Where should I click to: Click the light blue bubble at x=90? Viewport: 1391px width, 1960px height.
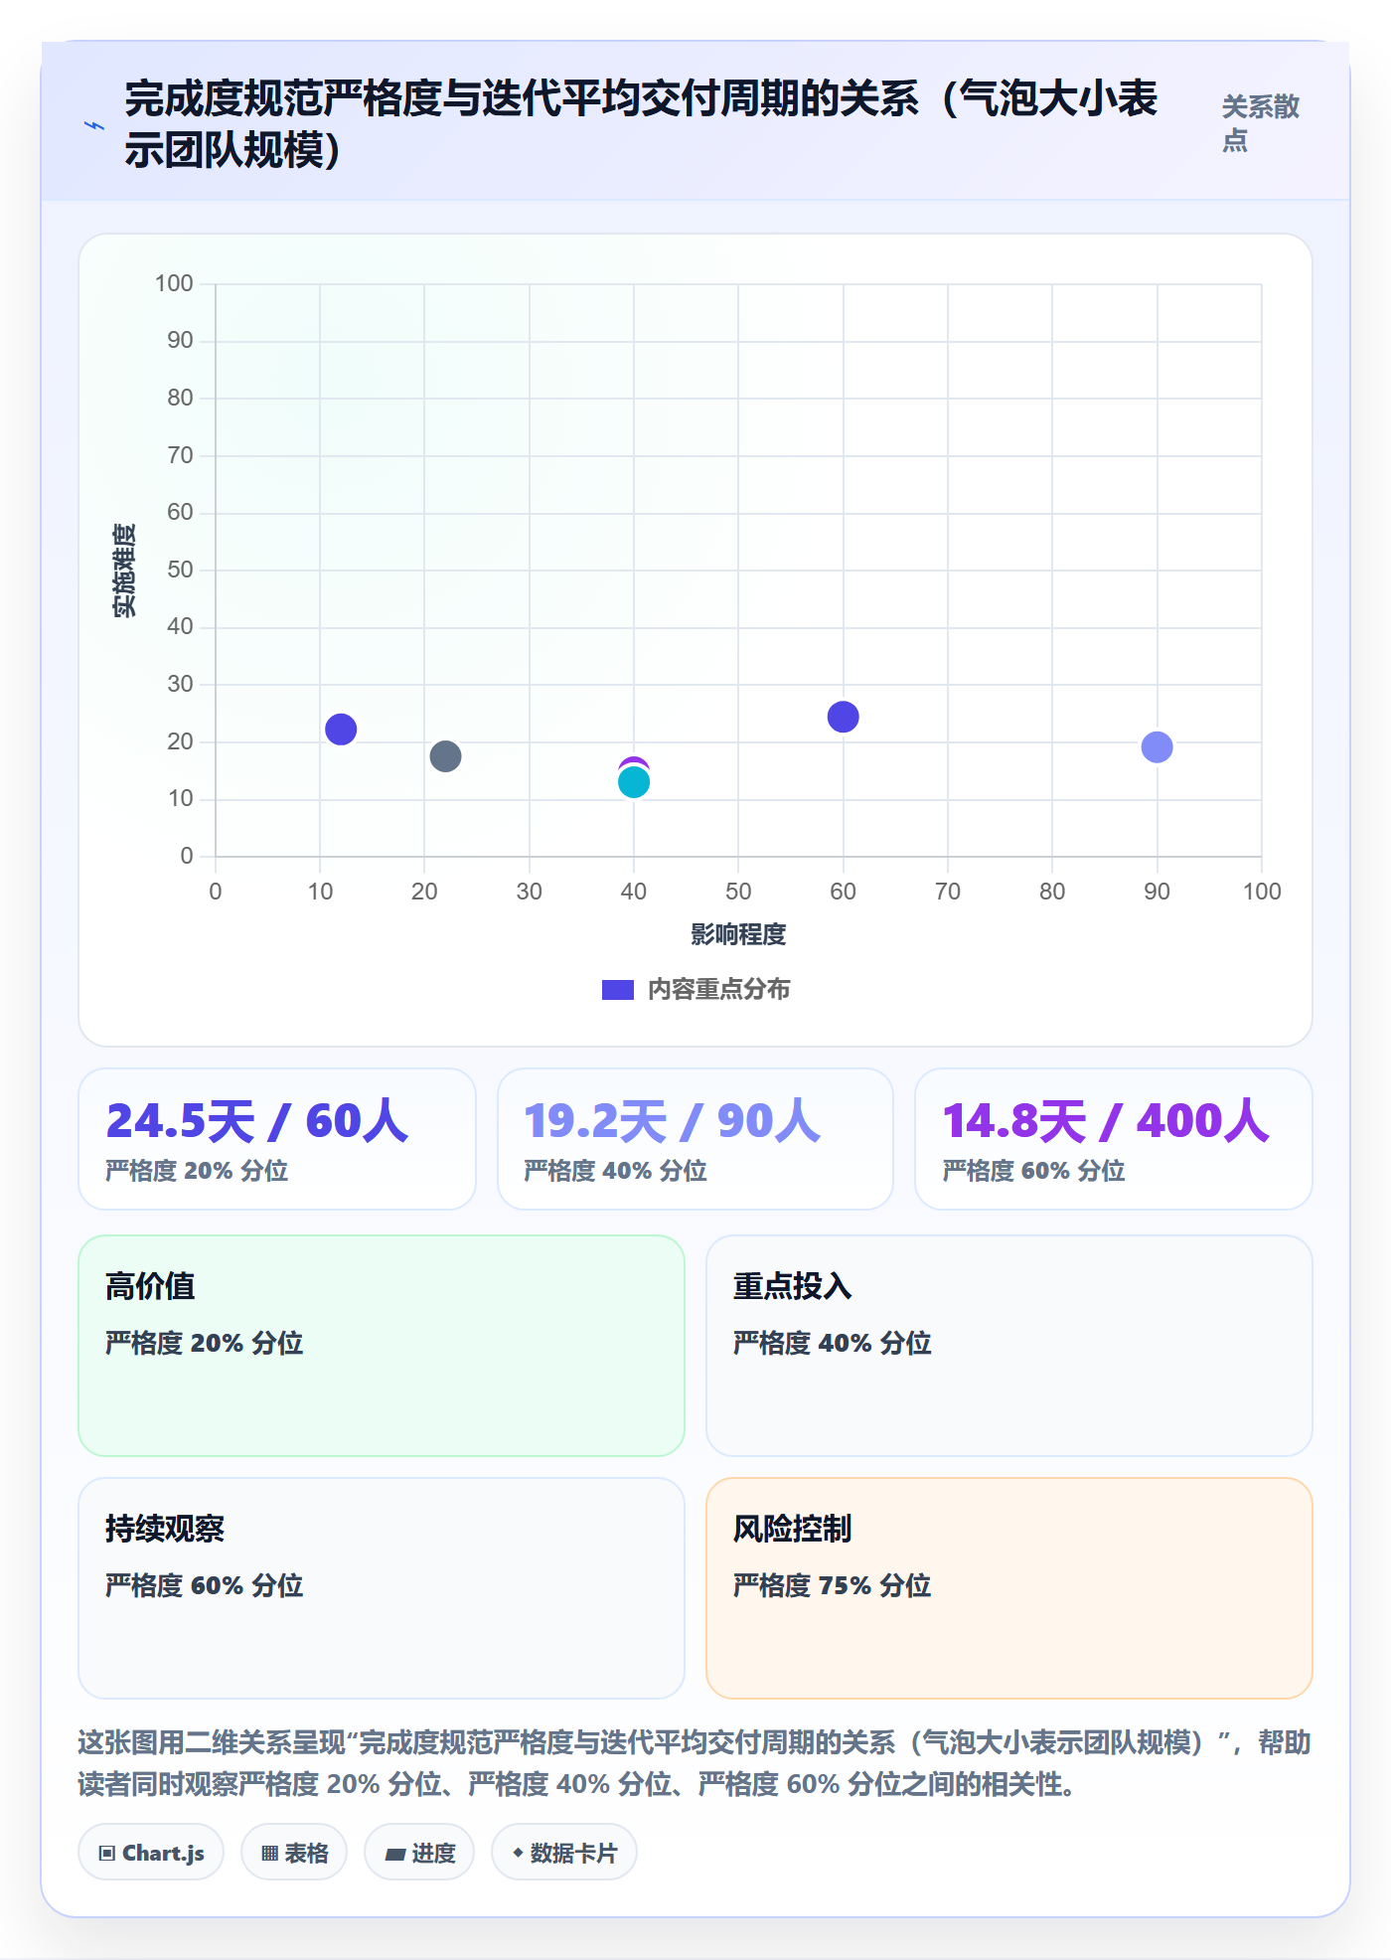(x=1157, y=747)
